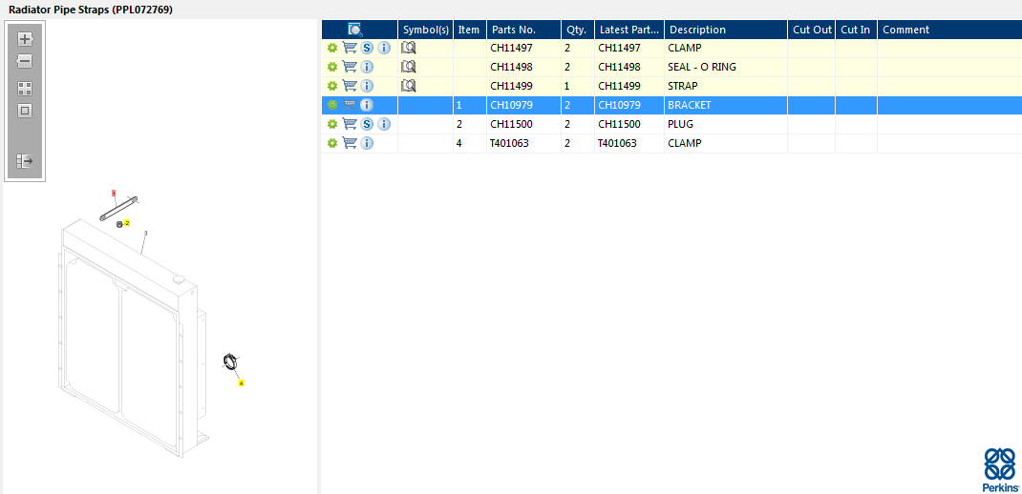Click green gear icon for CH11498
Image resolution: width=1022 pixels, height=494 pixels.
coord(331,67)
